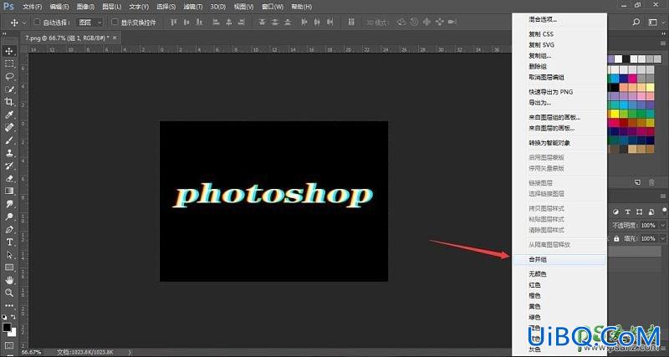Pick the yellow swatch in Swatches panel
Screen dimensions: 669x357
pos(615,114)
